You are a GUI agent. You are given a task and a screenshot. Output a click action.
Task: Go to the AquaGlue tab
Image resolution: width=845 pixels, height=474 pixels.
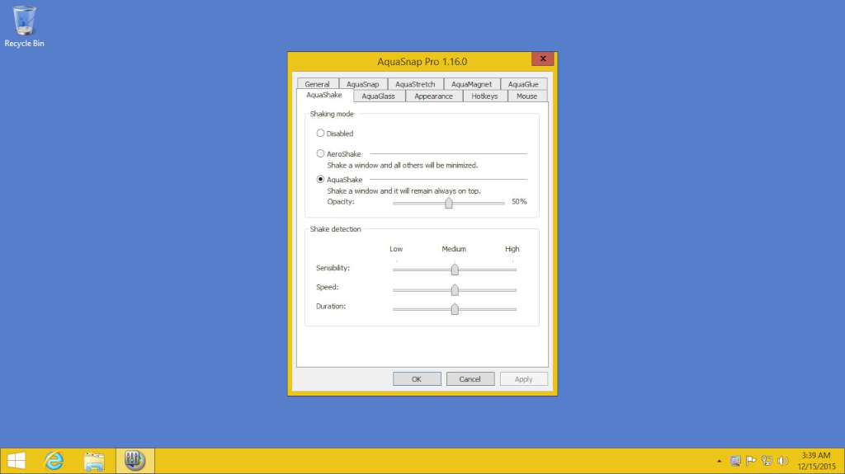pos(523,84)
